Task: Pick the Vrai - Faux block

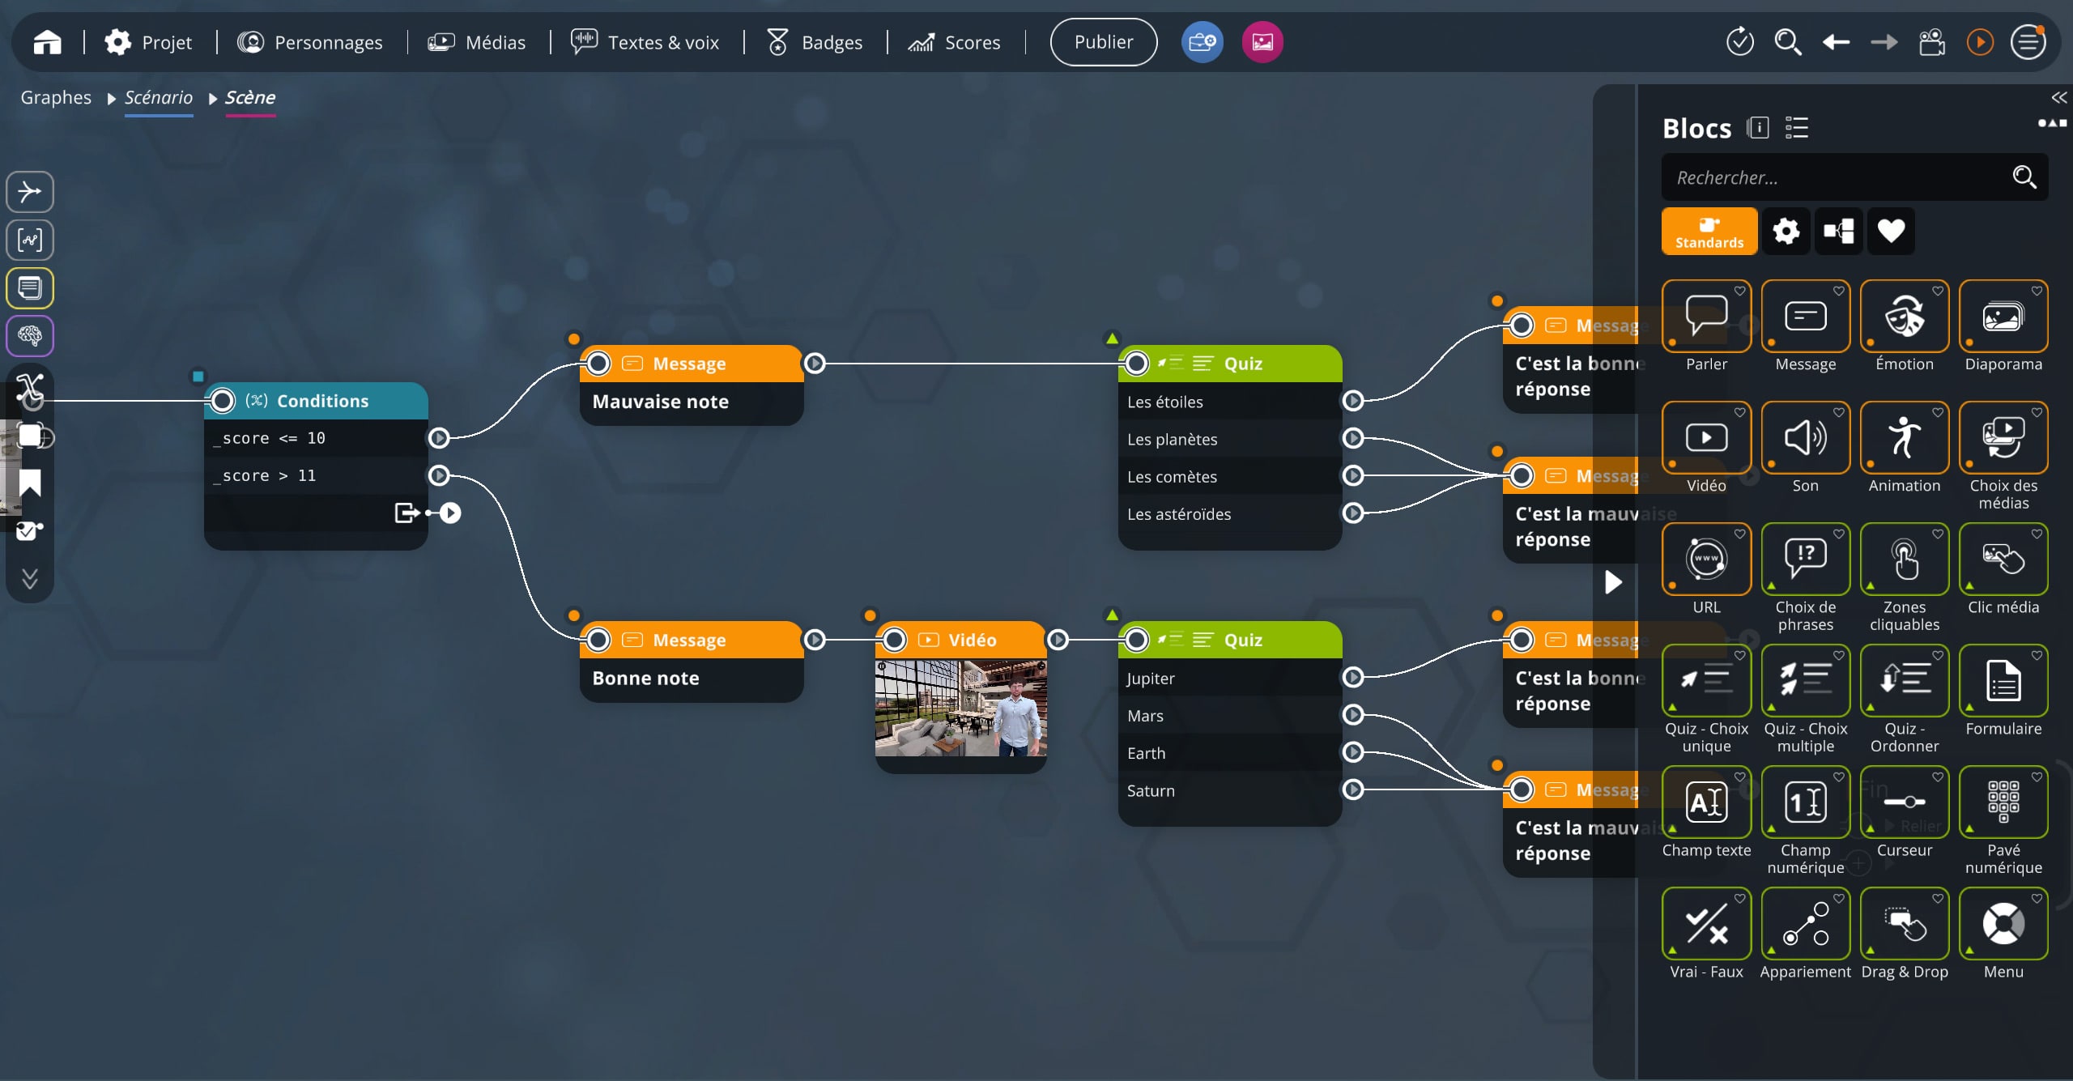Action: pos(1706,924)
